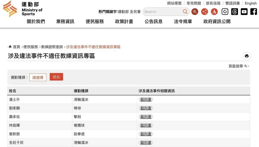Click the 網站導覽 link

click(174, 3)
